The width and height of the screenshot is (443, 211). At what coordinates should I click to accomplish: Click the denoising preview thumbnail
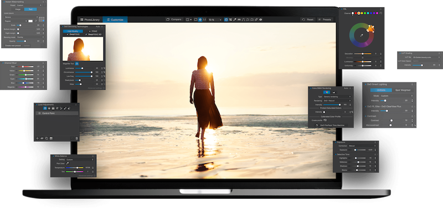pos(83,49)
